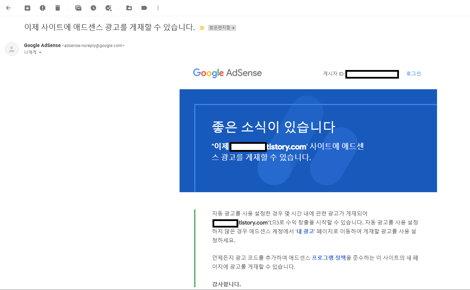Click the 감사합니다. closing text
This screenshot has width=470, height=290.
[x=227, y=284]
